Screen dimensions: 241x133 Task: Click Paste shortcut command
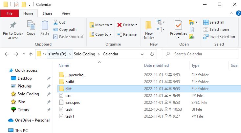[x=68, y=37]
